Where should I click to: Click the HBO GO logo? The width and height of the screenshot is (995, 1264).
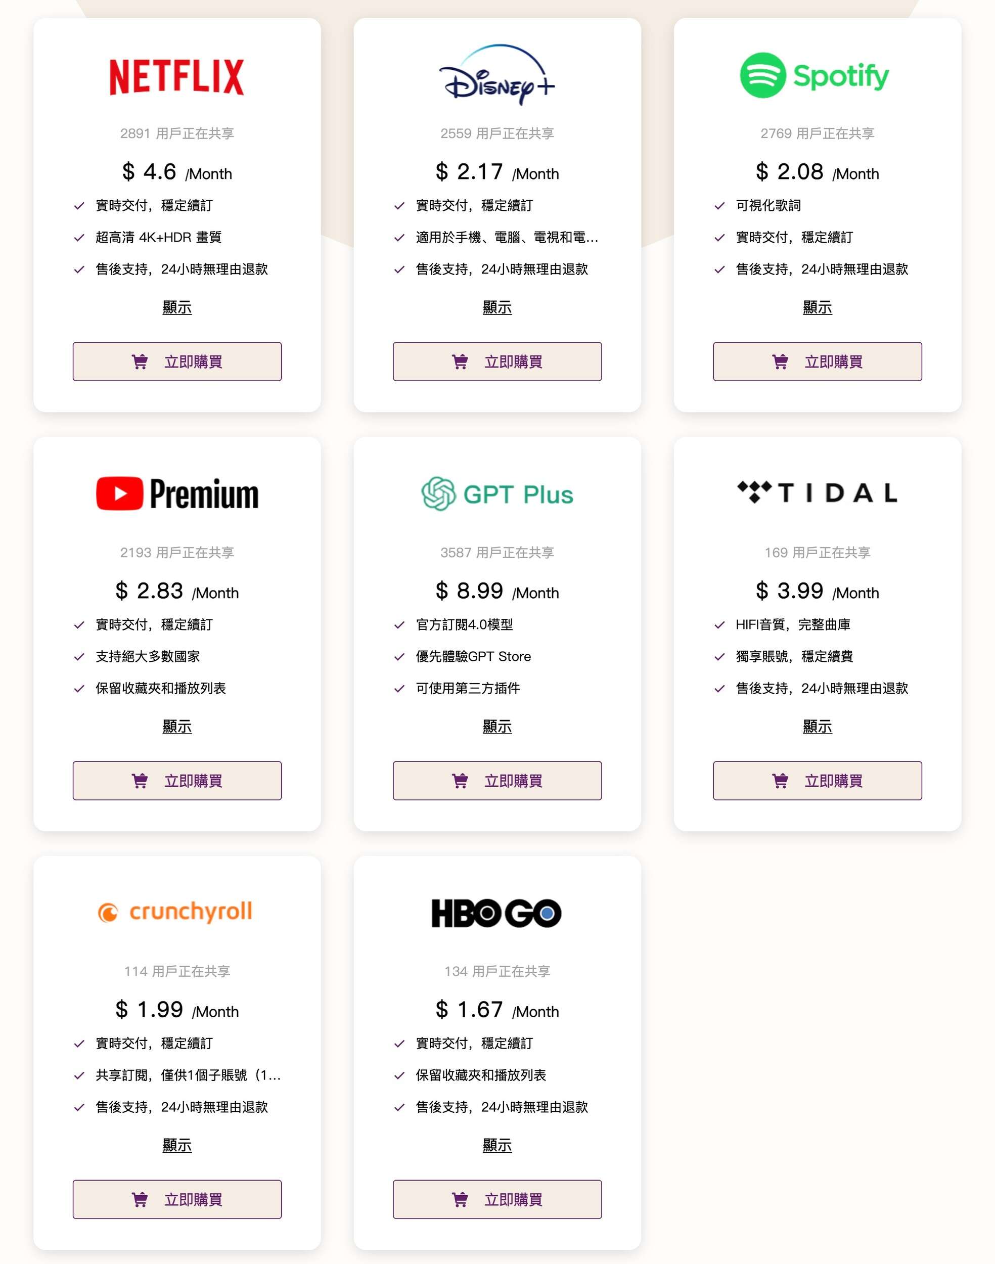pos(496,913)
